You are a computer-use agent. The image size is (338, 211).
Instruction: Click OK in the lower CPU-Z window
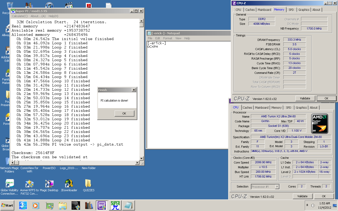[324, 196]
